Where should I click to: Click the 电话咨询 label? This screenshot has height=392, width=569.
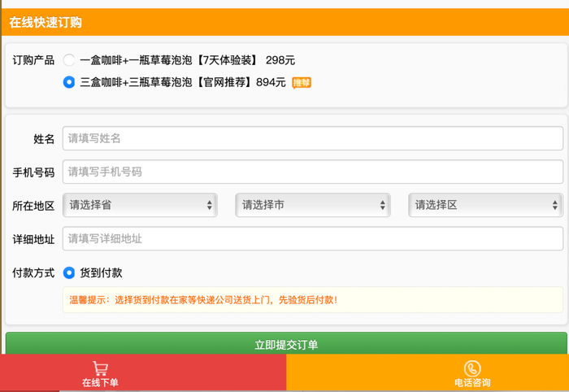pos(472,382)
